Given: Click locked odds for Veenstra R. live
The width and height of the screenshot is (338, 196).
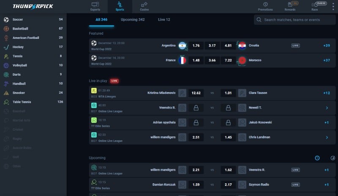Looking at the screenshot, I should [196, 108].
